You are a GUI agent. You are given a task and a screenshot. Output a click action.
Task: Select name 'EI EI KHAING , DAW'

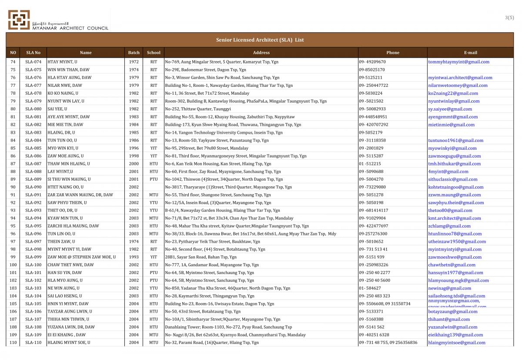pyautogui.click(x=67, y=335)
